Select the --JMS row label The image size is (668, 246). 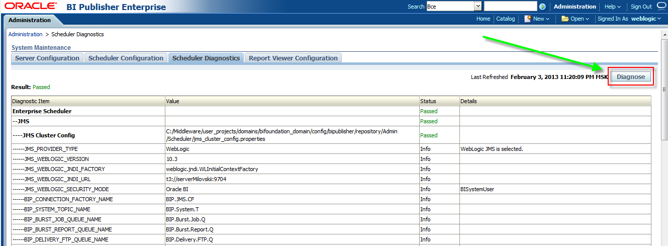pos(21,121)
